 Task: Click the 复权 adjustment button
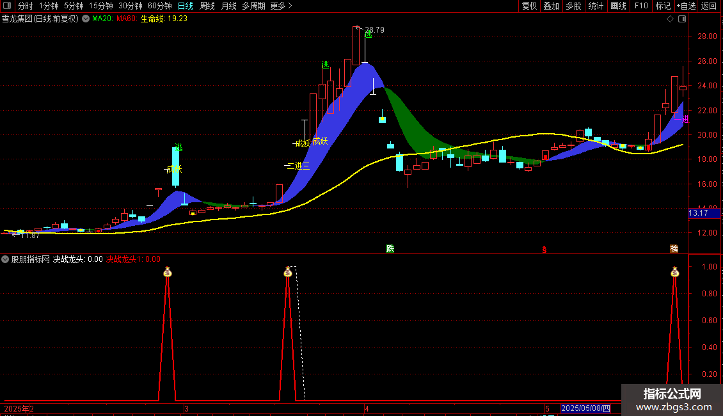[x=529, y=6]
